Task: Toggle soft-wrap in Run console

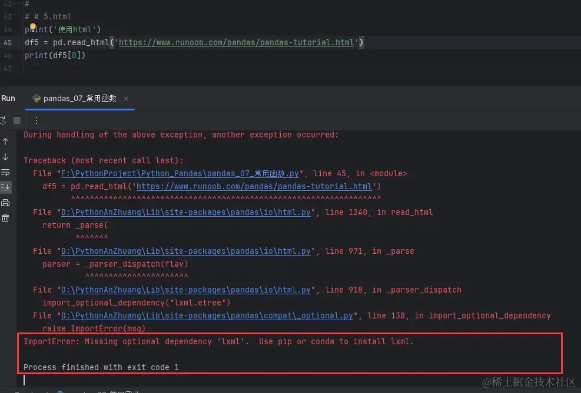Action: pyautogui.click(x=5, y=172)
